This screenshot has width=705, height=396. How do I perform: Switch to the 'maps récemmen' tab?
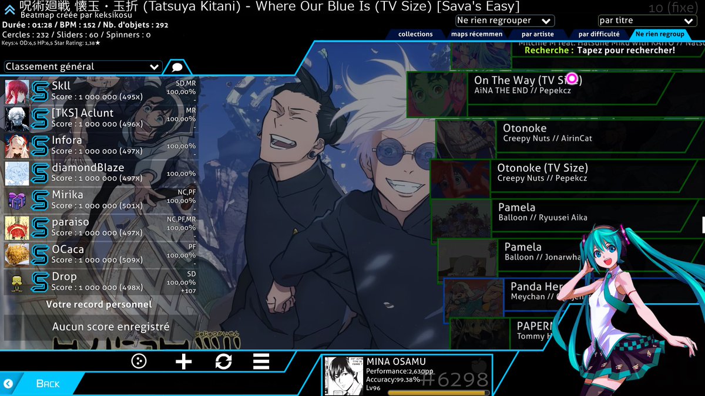point(476,34)
